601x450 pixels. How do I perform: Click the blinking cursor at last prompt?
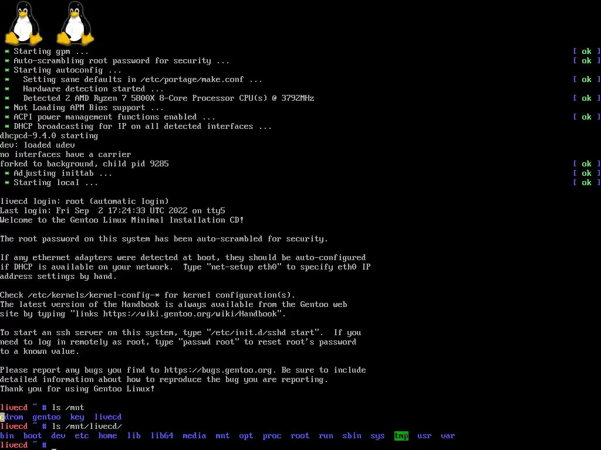click(x=54, y=448)
